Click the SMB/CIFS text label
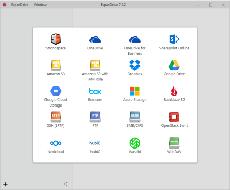Viewport: 230px width, 190px height. point(134,125)
